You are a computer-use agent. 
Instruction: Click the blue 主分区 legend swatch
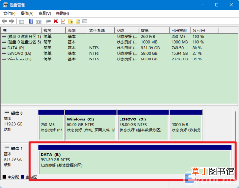coord(22,177)
